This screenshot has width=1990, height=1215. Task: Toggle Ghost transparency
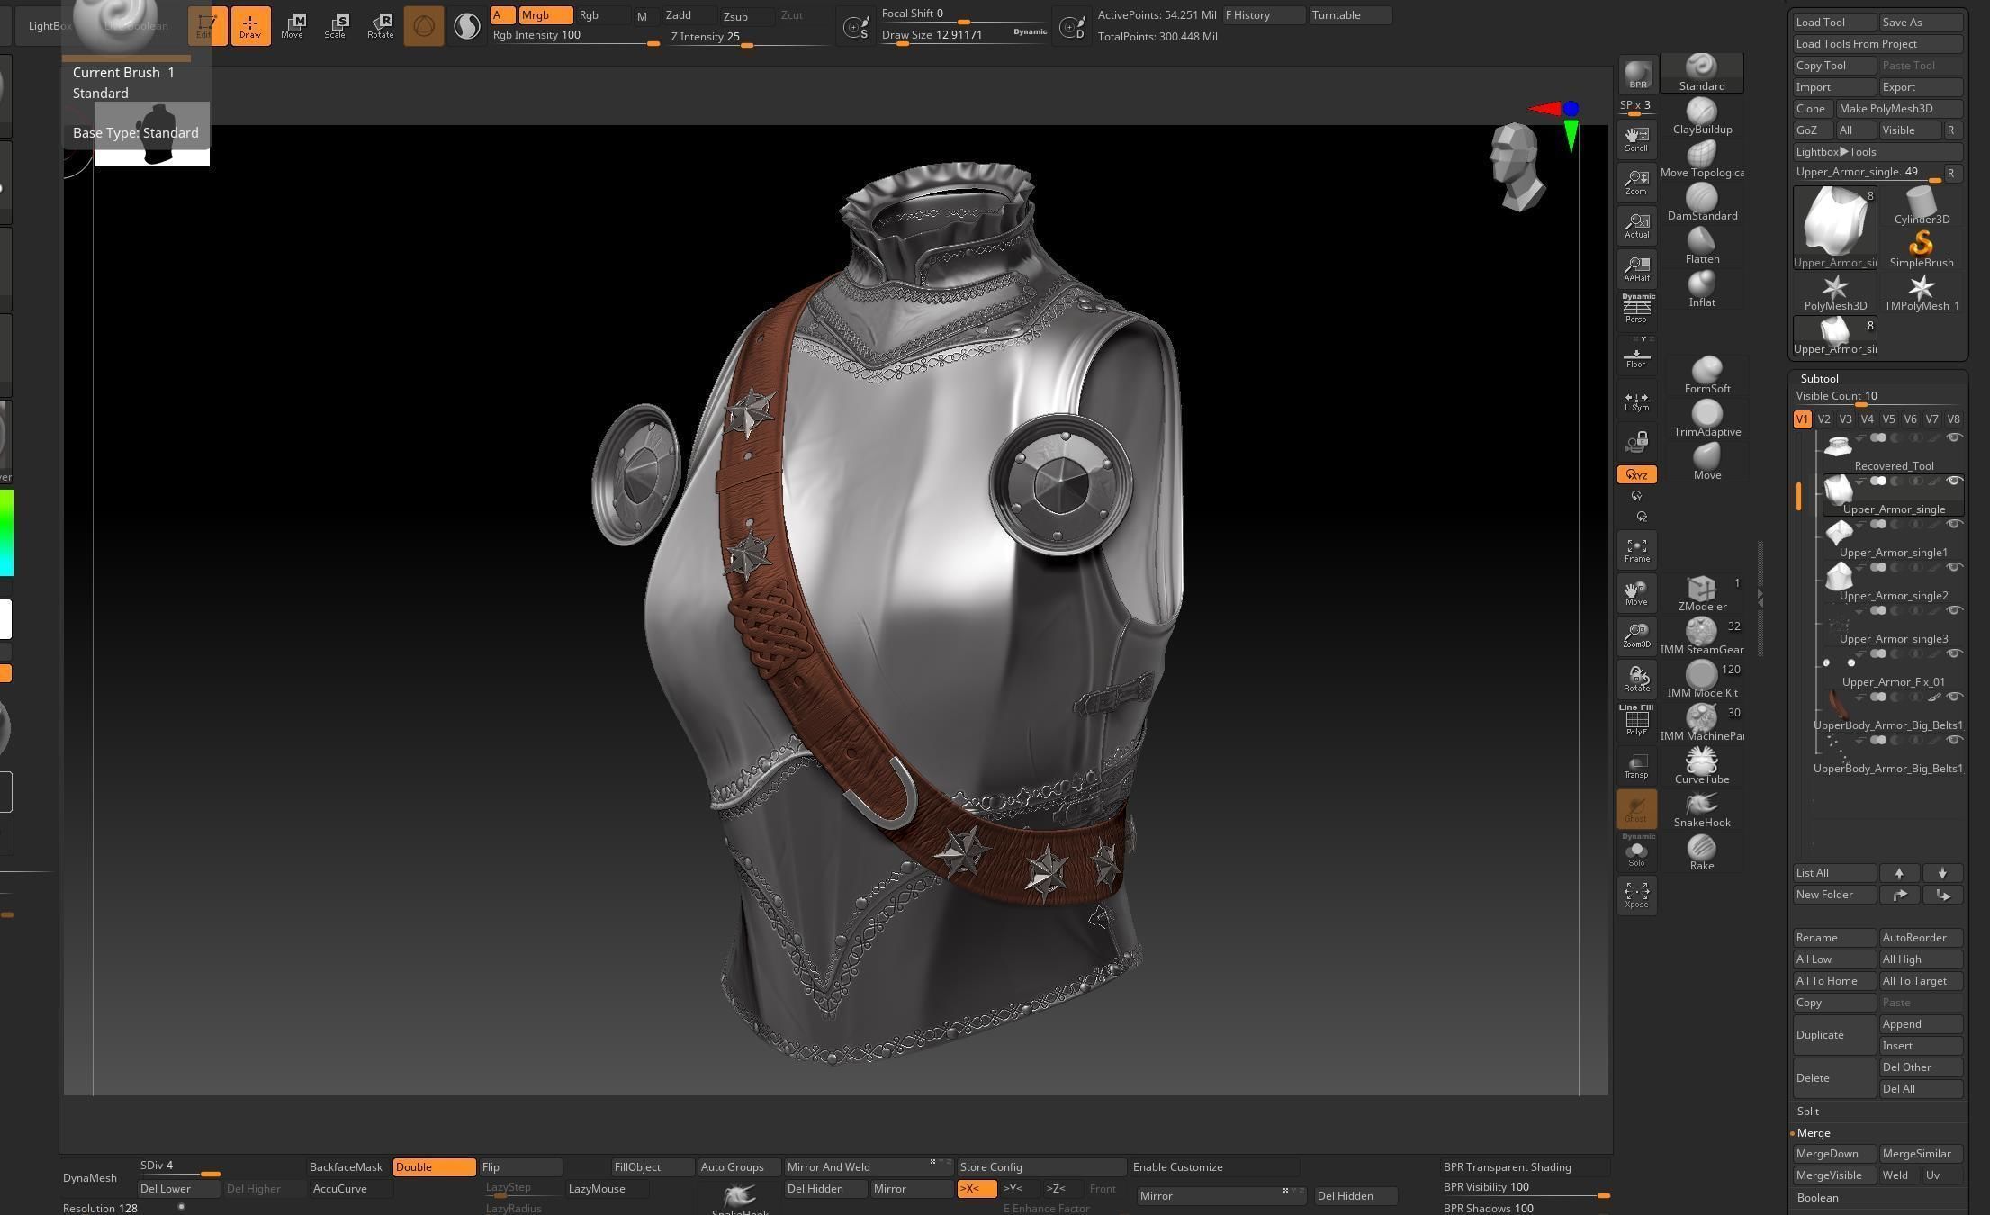(x=1636, y=809)
